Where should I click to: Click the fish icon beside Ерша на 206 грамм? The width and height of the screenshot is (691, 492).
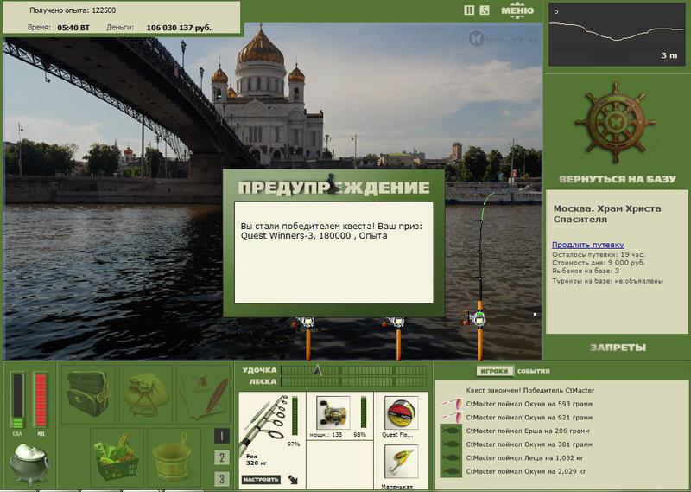click(451, 431)
